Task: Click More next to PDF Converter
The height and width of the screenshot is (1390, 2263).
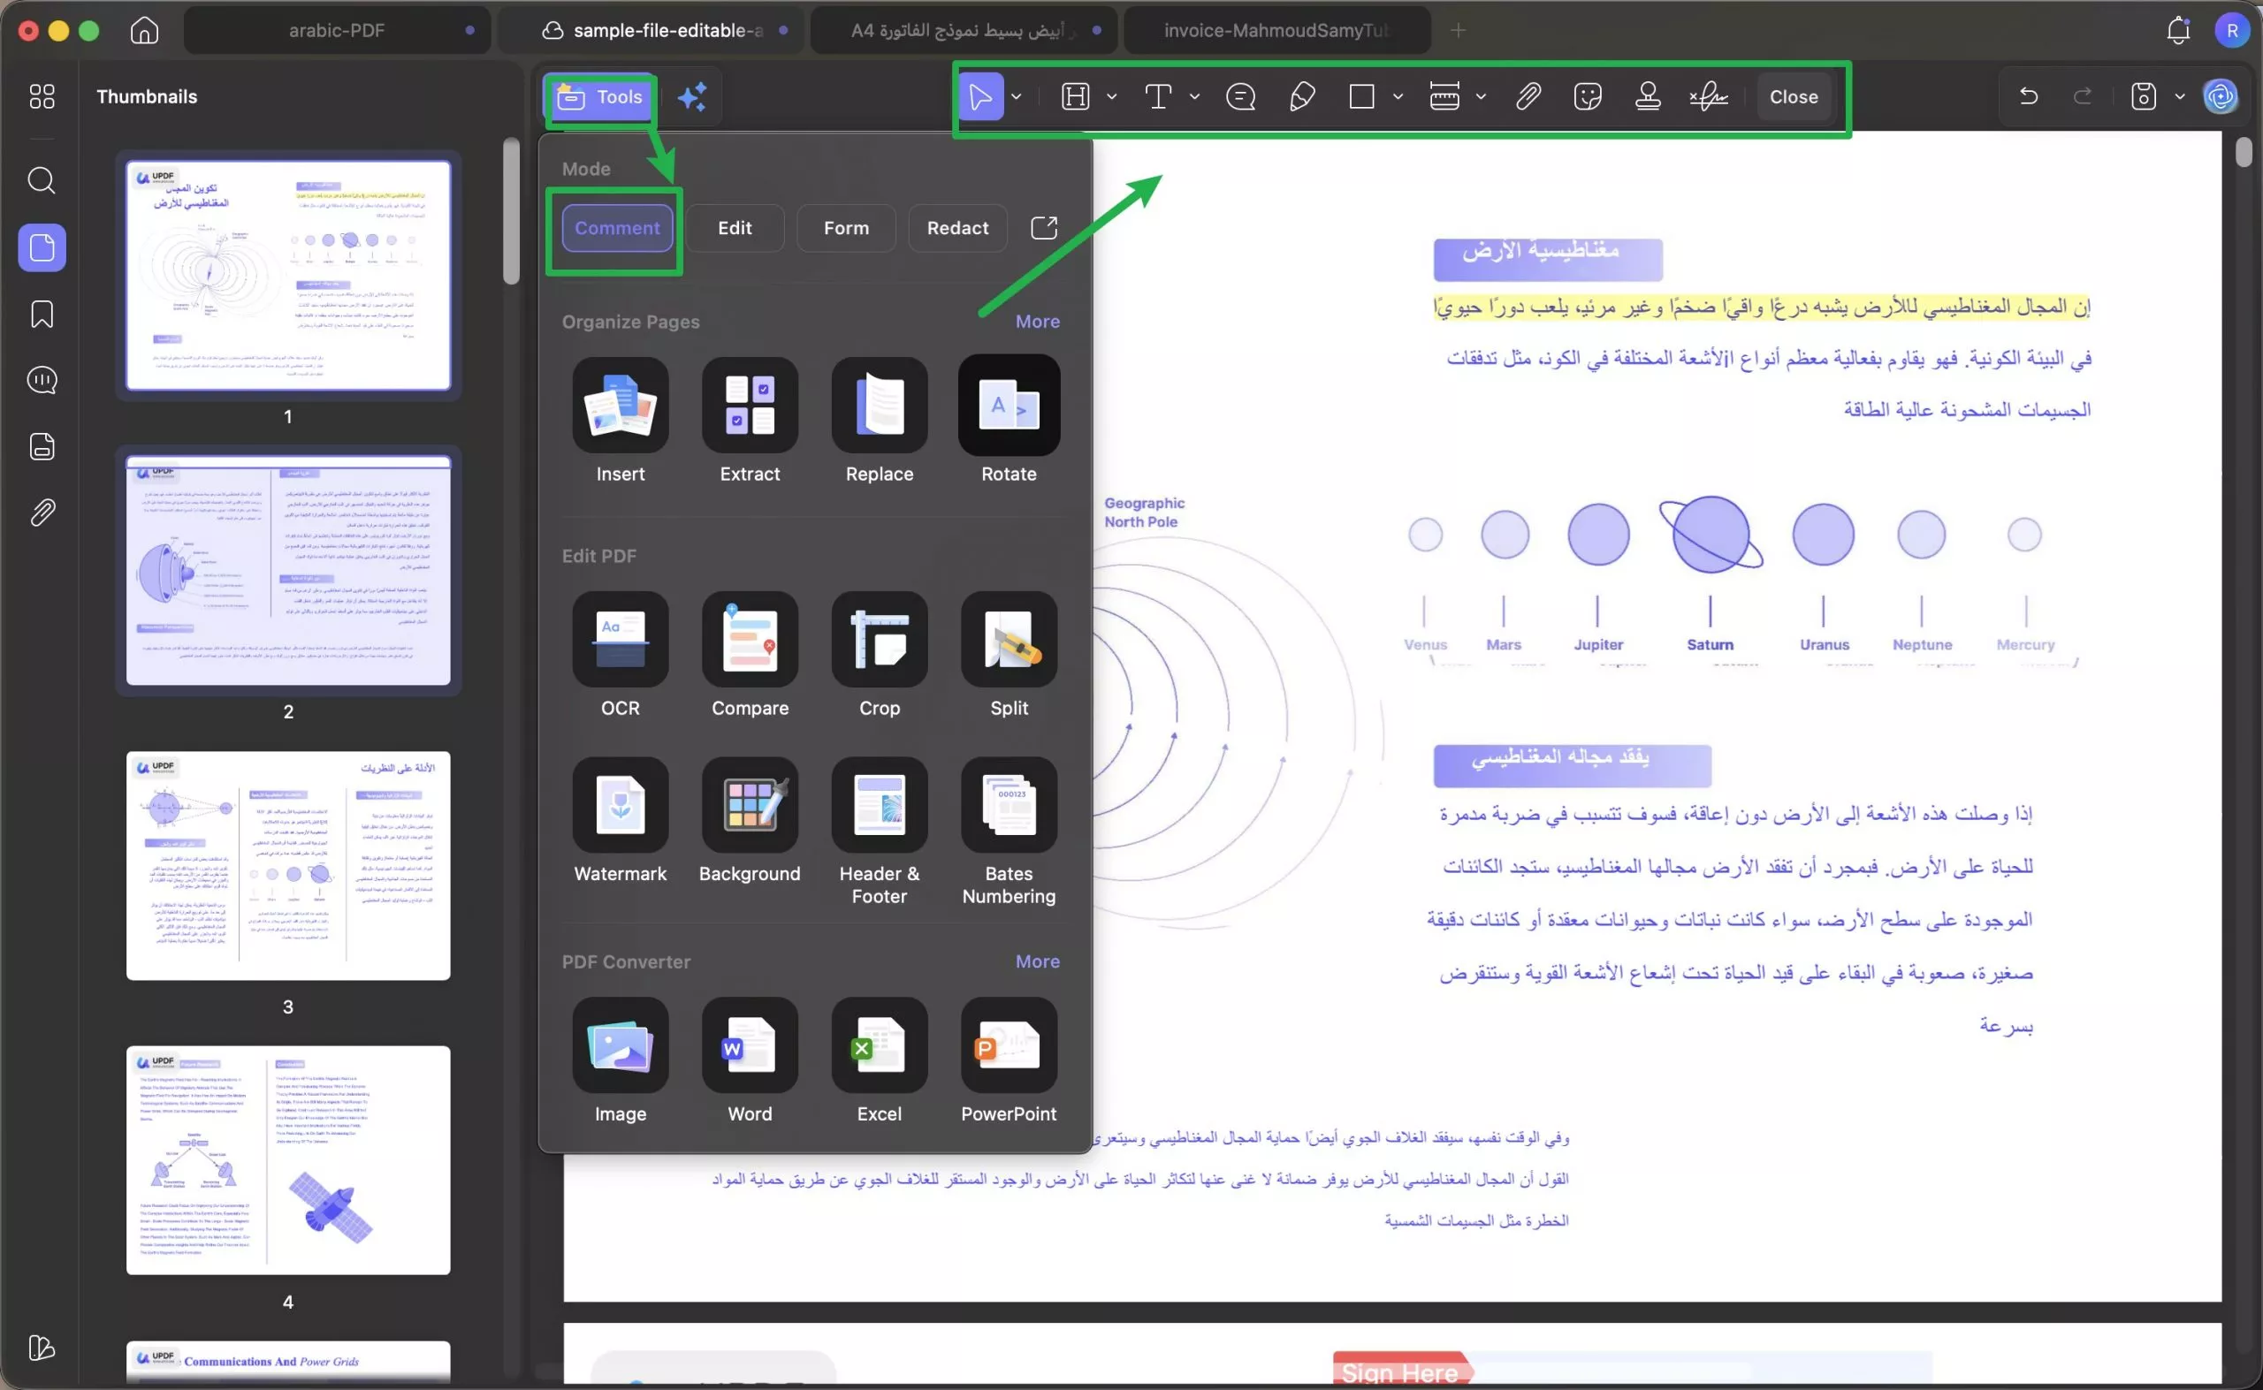Action: click(1037, 961)
